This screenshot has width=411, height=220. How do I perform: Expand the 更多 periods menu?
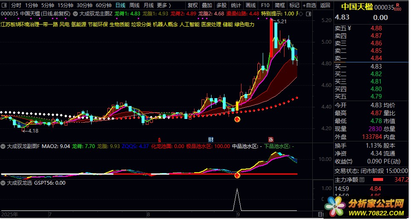click(164, 5)
